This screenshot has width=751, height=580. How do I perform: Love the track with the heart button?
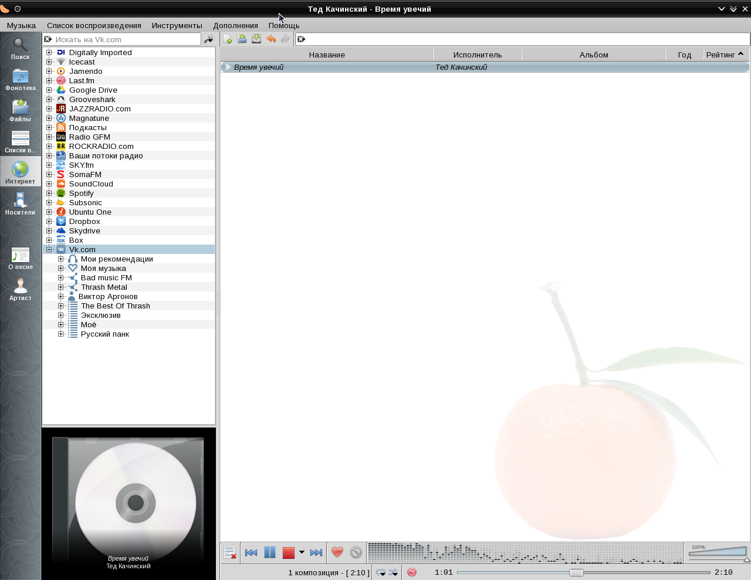[337, 552]
